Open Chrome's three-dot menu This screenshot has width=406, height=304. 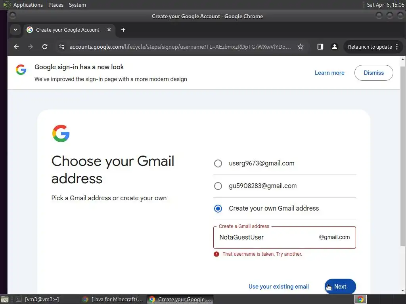(397, 47)
